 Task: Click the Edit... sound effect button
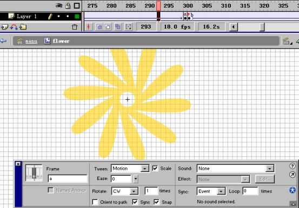click(x=265, y=179)
